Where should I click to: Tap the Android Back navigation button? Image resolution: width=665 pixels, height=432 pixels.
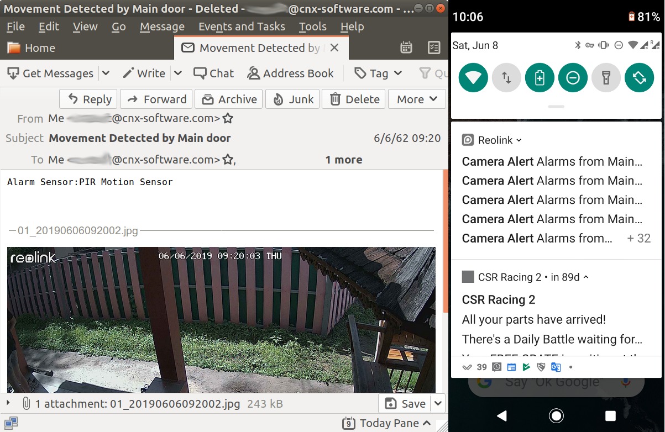point(502,415)
